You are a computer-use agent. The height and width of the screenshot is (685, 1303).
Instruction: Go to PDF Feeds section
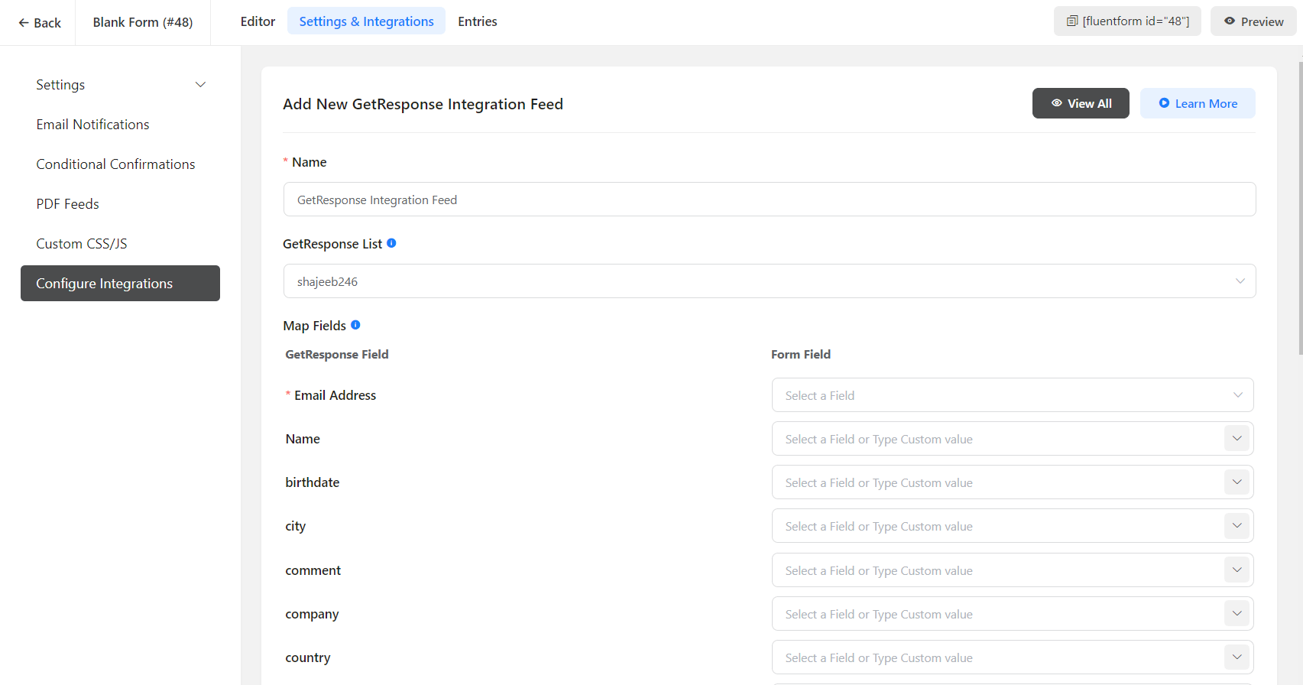click(67, 204)
